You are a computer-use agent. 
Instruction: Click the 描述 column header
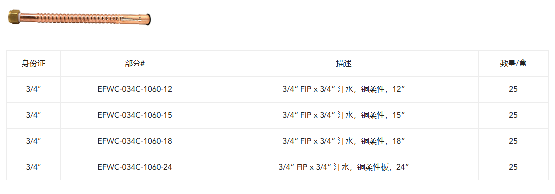pos(344,64)
